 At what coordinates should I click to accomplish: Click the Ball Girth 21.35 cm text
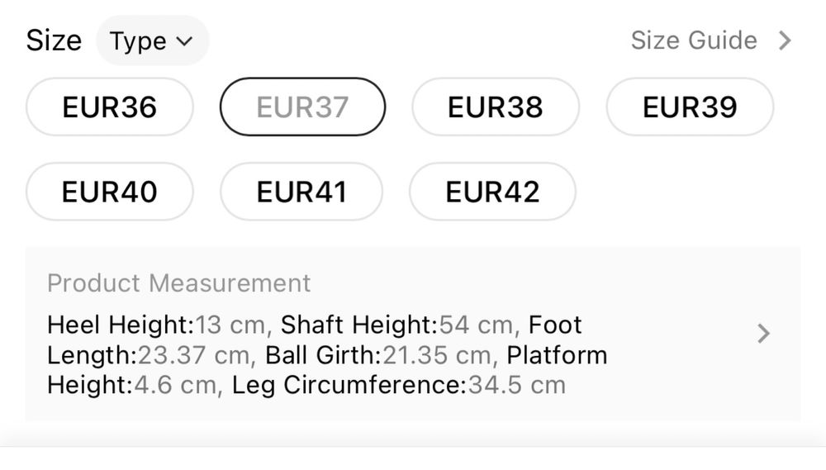click(378, 355)
